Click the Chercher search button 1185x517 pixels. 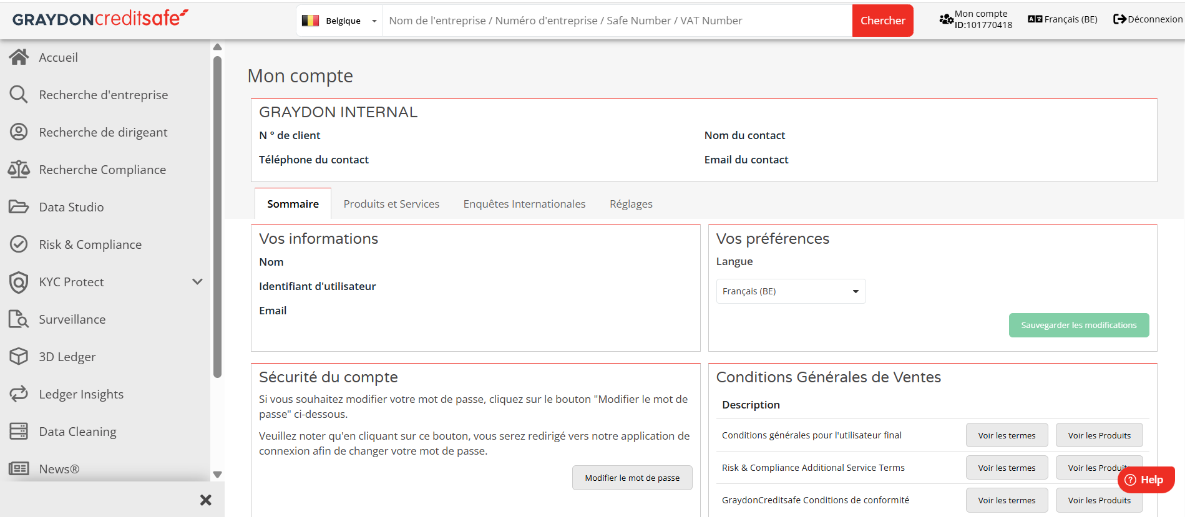pyautogui.click(x=882, y=21)
